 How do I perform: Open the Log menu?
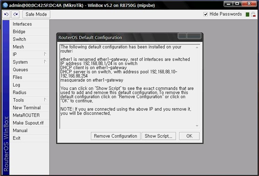click(30, 85)
